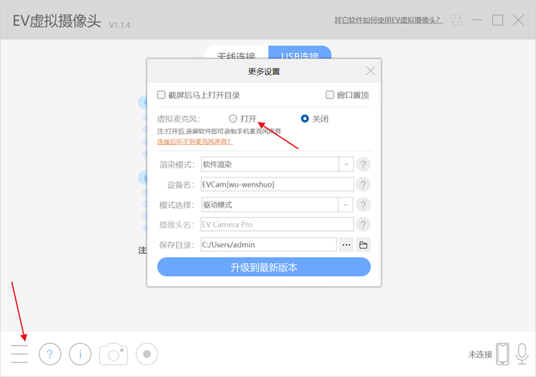Open the info (i) icon in bottom toolbar
This screenshot has width=536, height=377.
pos(80,354)
